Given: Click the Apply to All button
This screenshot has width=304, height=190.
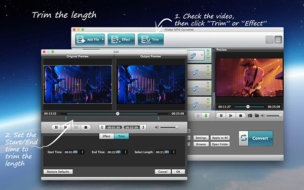Looking at the screenshot, I should coord(220,138).
